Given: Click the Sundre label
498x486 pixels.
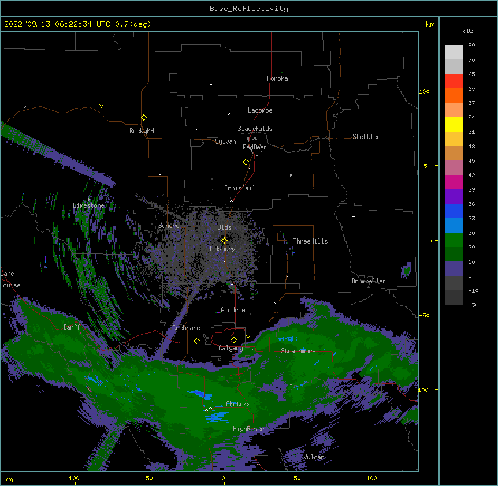Looking at the screenshot, I should 169,226.
